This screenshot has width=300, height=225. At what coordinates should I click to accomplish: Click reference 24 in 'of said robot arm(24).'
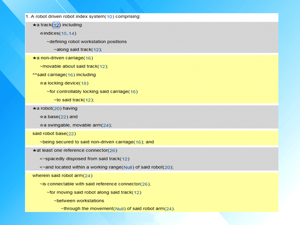(x=169, y=209)
